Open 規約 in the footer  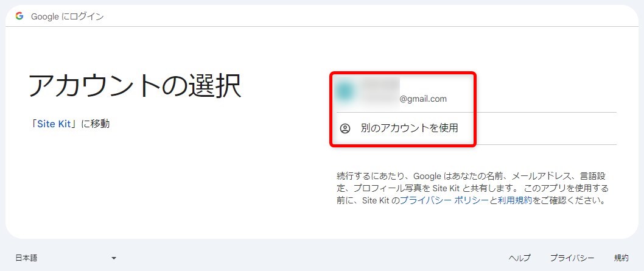click(x=621, y=258)
